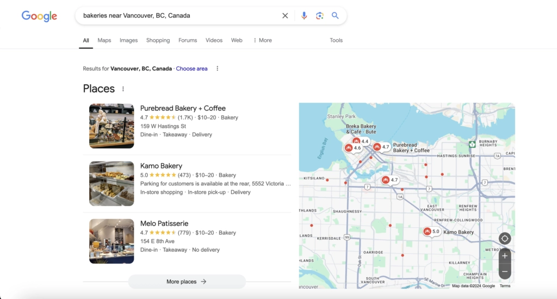Clear the search box text
This screenshot has width=557, height=299.
(x=285, y=16)
